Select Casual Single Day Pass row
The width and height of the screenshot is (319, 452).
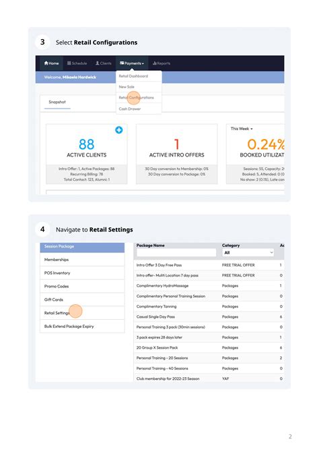point(209,317)
